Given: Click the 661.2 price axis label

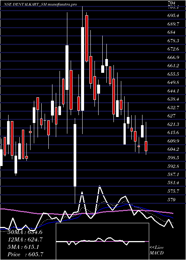Looking at the screenshot, I should click(x=173, y=66).
